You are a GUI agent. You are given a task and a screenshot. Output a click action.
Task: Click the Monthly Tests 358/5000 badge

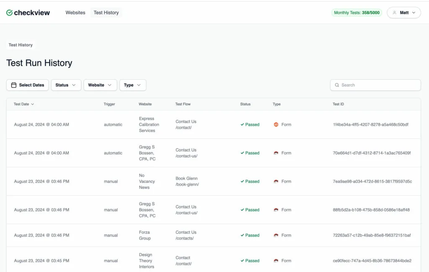point(357,13)
